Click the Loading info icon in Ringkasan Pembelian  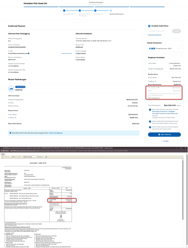point(155,81)
